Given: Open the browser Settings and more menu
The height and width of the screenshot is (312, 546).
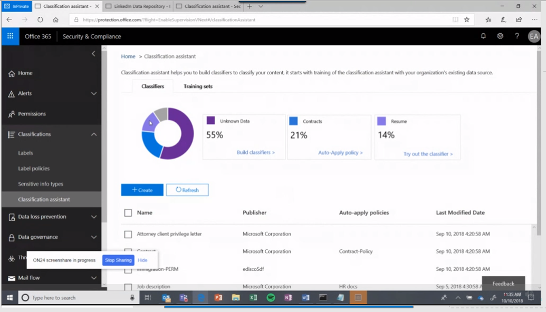Looking at the screenshot, I should pos(534,20).
